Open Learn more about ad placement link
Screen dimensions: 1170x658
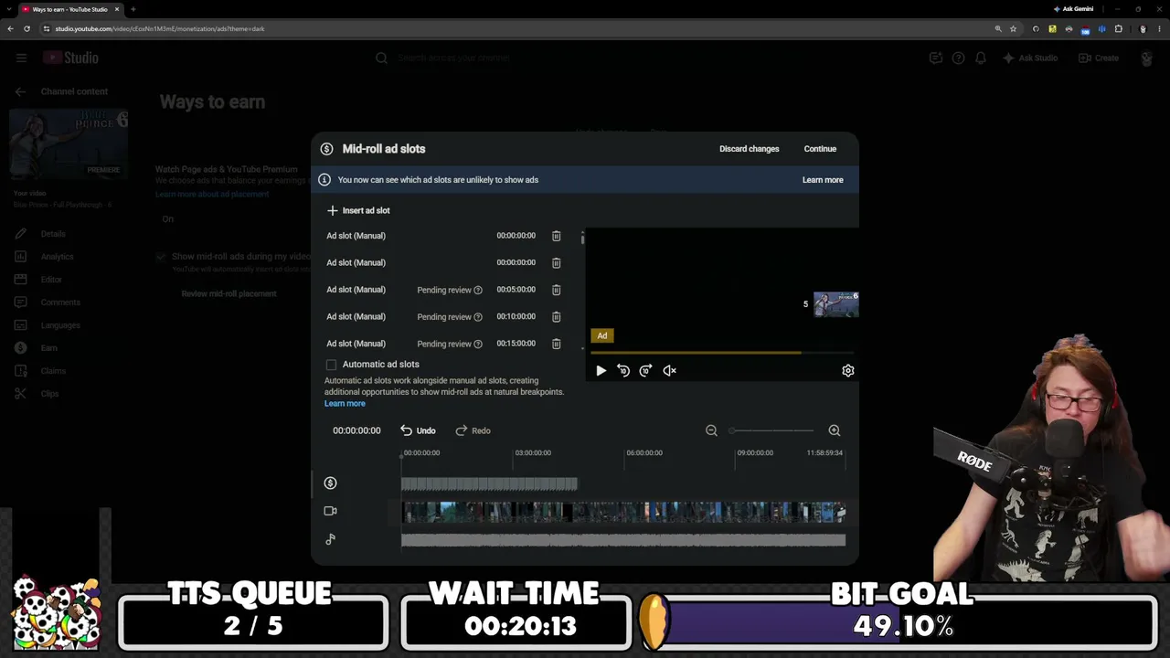pyautogui.click(x=212, y=195)
